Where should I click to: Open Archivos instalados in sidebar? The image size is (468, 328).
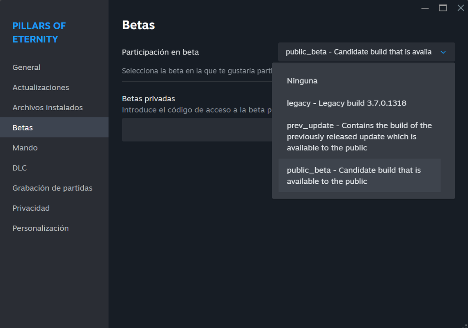click(48, 107)
